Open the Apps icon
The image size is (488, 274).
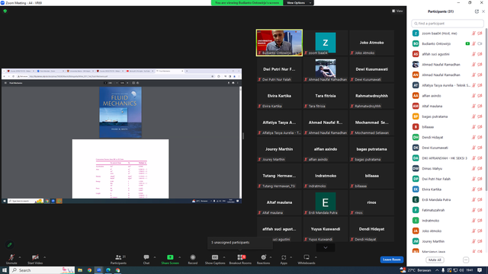tap(284, 257)
